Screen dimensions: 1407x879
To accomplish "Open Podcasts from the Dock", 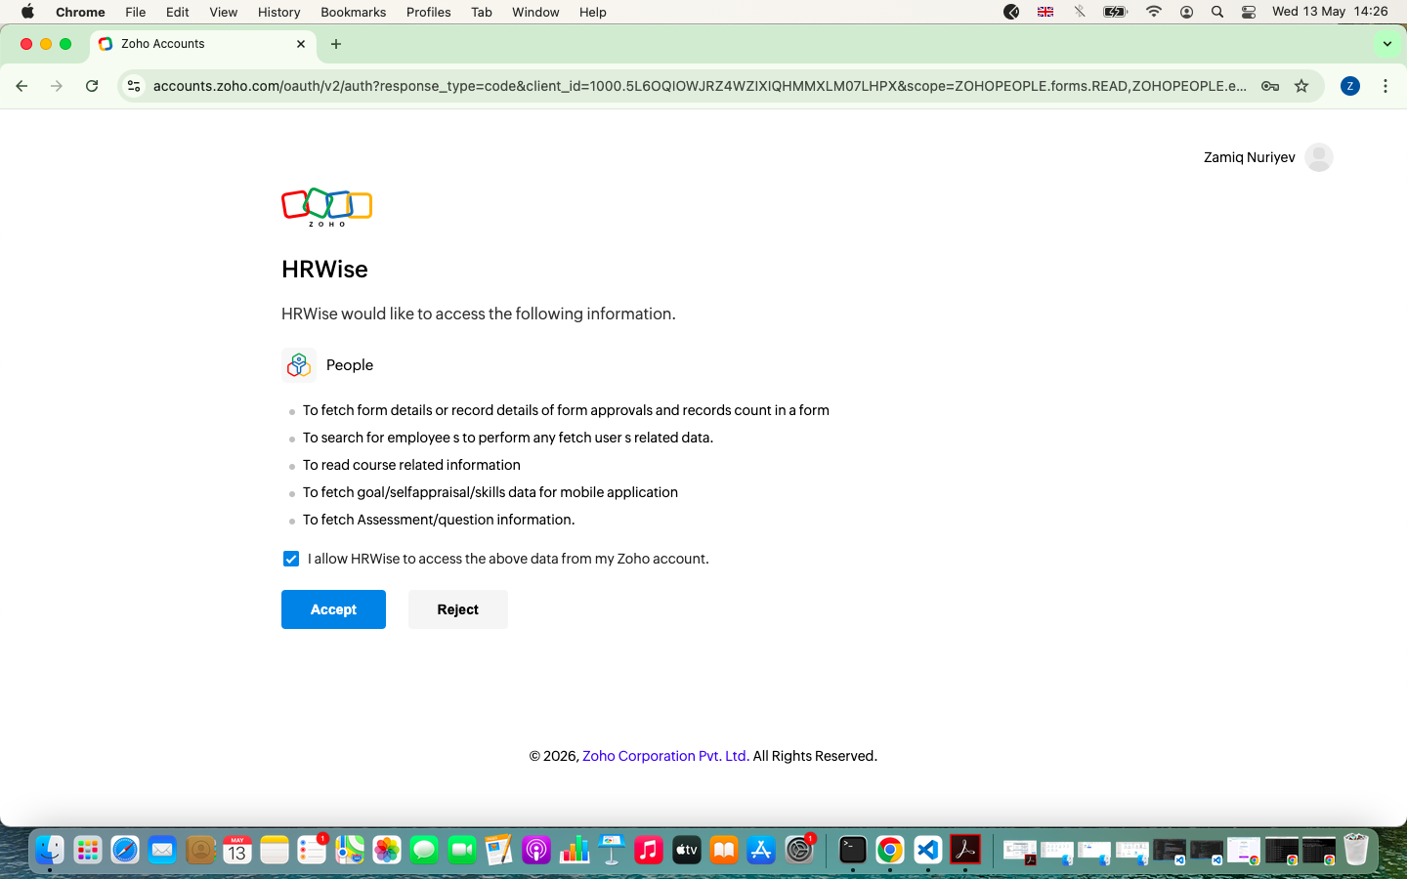I will [536, 850].
